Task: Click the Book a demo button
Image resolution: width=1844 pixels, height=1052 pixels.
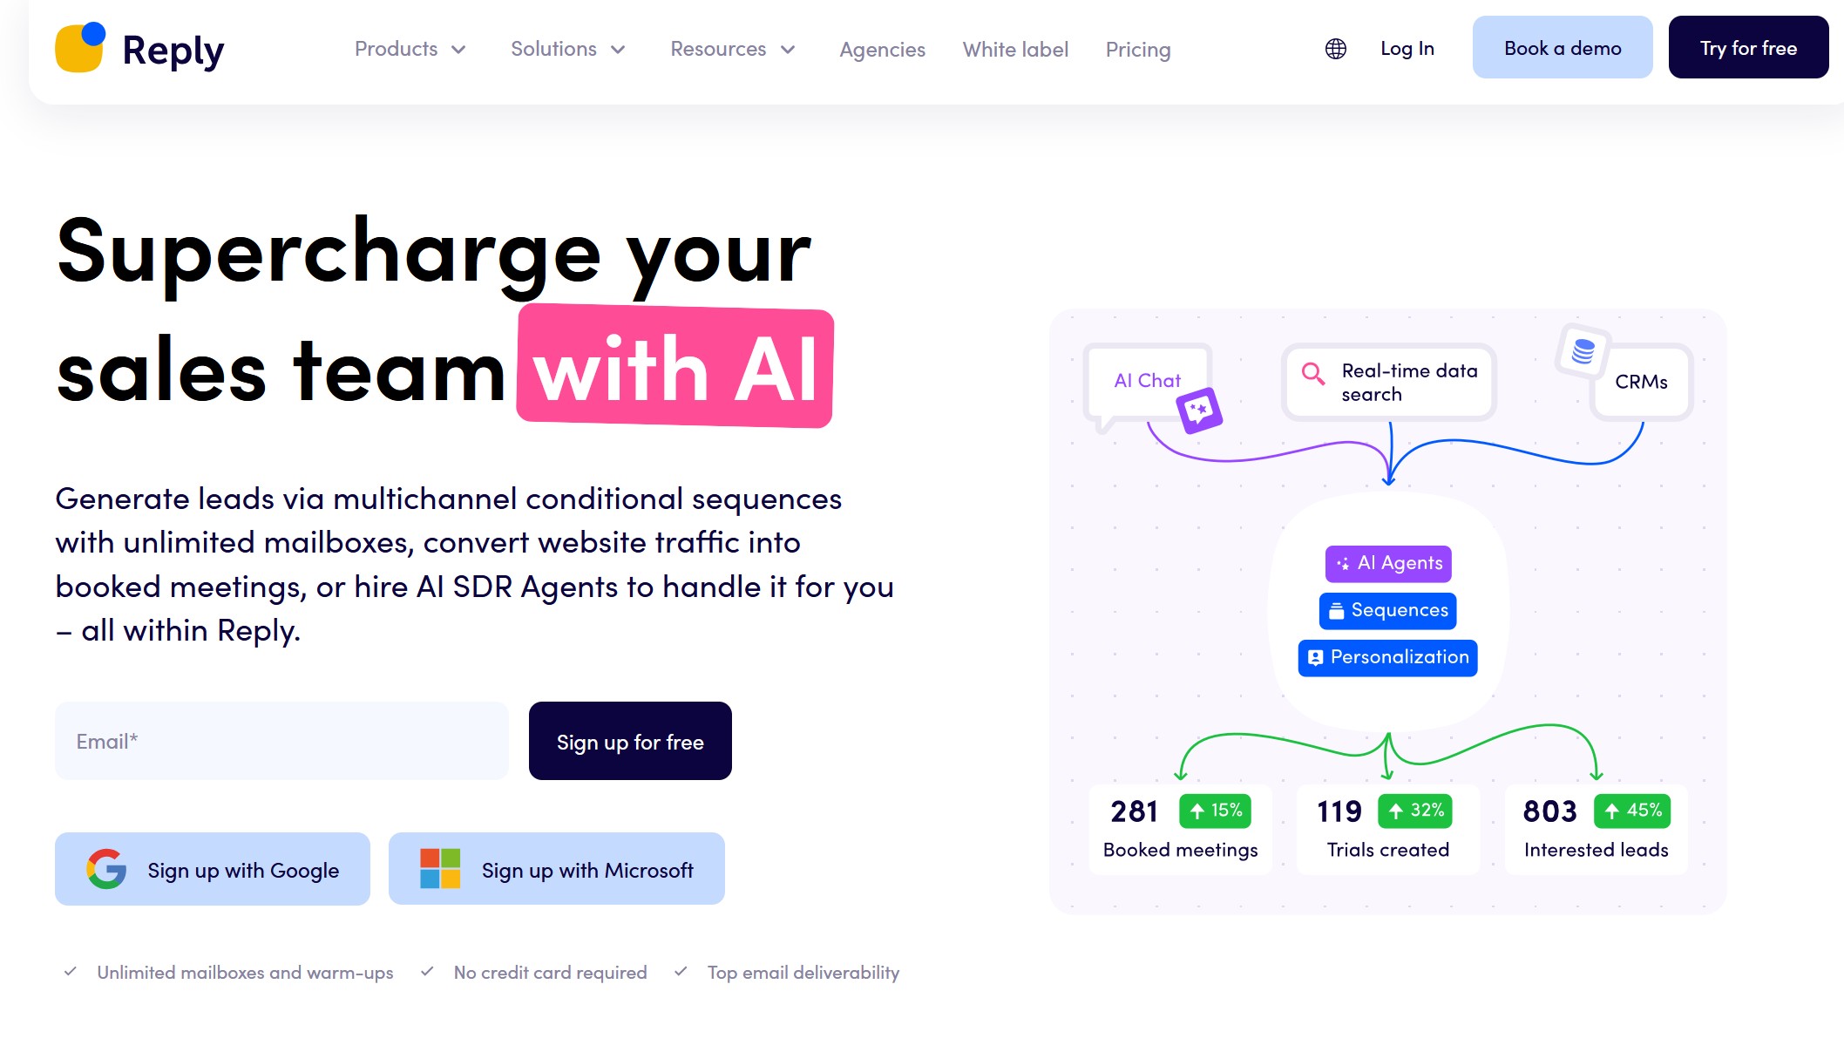Action: [1562, 48]
